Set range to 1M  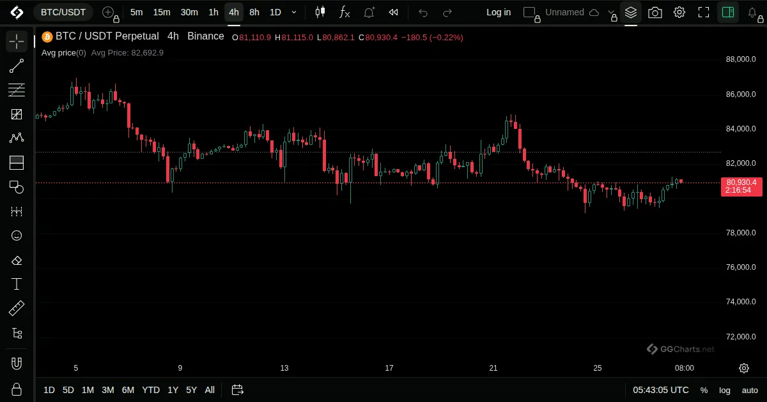tap(88, 390)
